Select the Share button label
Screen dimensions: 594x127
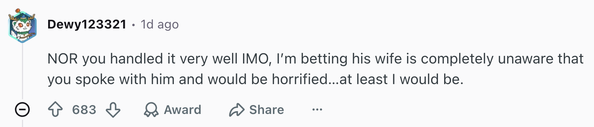click(267, 110)
